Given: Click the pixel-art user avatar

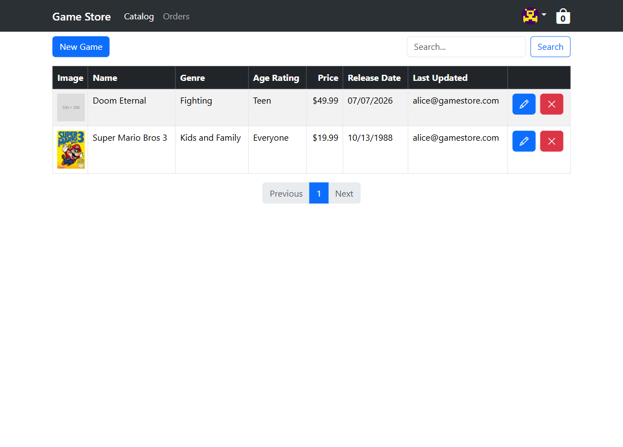Looking at the screenshot, I should point(530,16).
